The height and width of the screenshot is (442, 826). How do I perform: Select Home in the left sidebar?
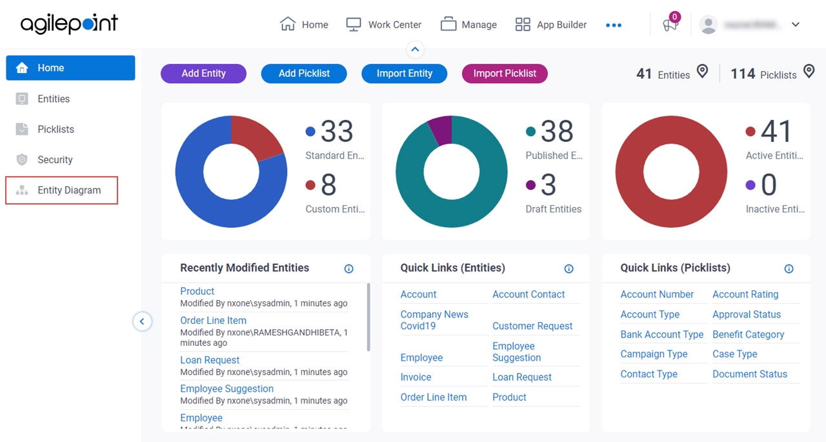point(70,68)
